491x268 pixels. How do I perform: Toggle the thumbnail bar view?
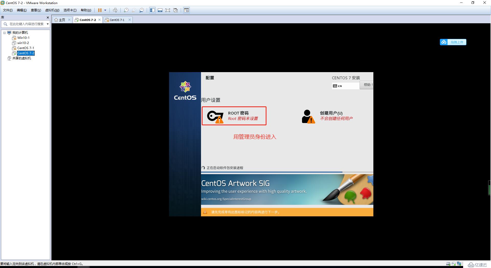[x=160, y=10]
